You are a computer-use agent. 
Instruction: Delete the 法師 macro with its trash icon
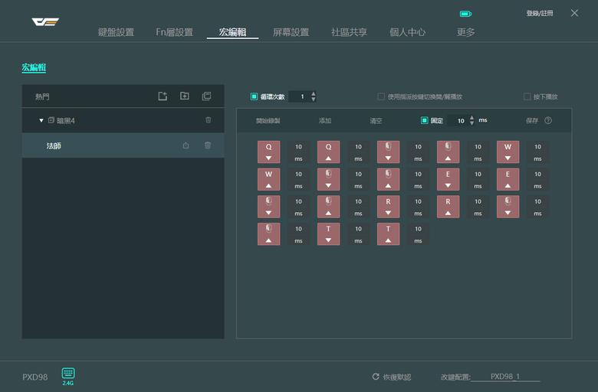pos(208,145)
